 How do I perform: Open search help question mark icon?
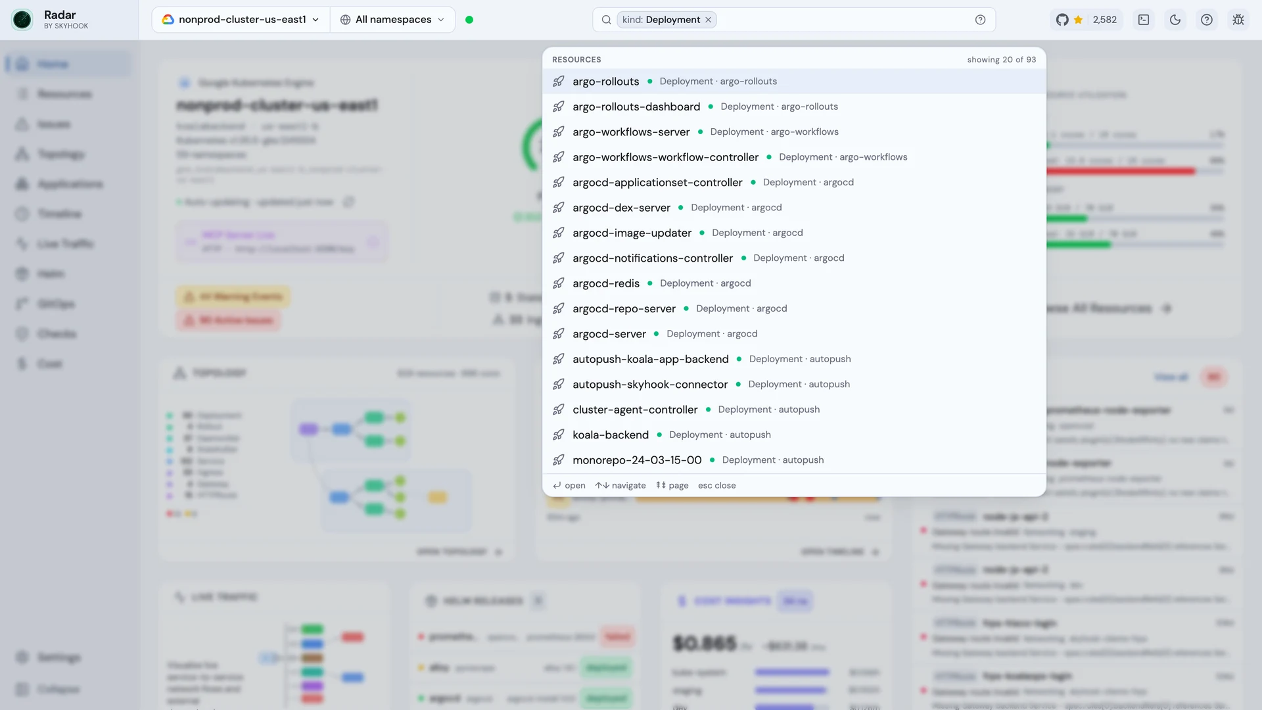980,20
